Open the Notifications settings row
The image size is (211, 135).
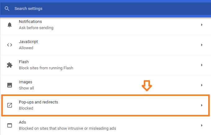(105, 25)
